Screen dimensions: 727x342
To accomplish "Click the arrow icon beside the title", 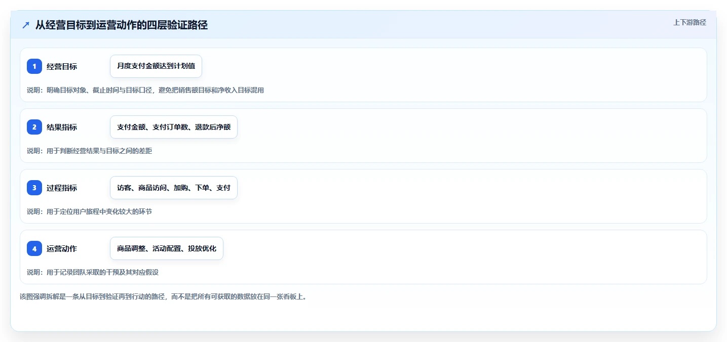I will 26,25.
